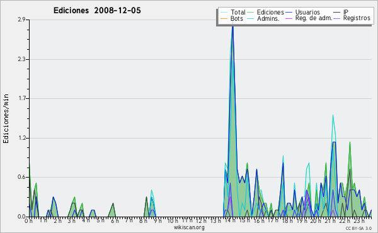Click the y-axis value 2.3
This screenshot has width=378, height=233.
21,59
